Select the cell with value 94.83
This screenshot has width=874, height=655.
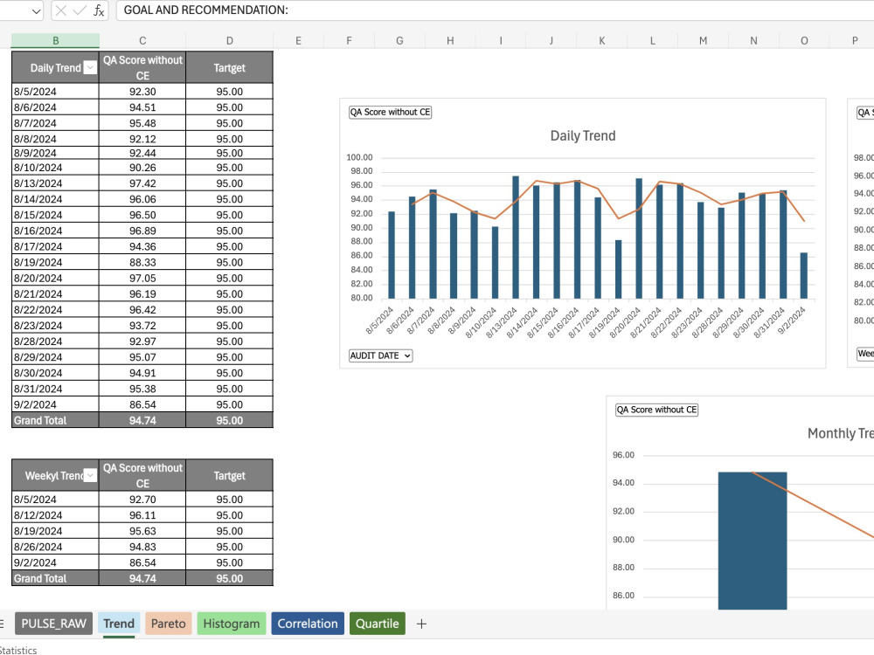(x=142, y=547)
